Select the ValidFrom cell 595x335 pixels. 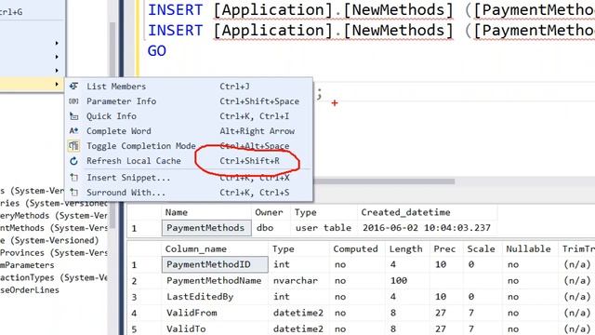[215, 313]
